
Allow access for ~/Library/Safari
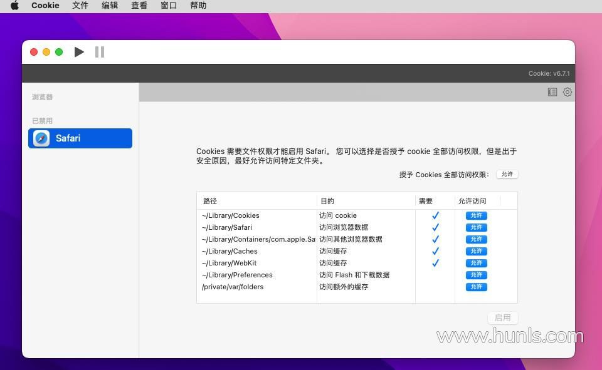pos(476,227)
